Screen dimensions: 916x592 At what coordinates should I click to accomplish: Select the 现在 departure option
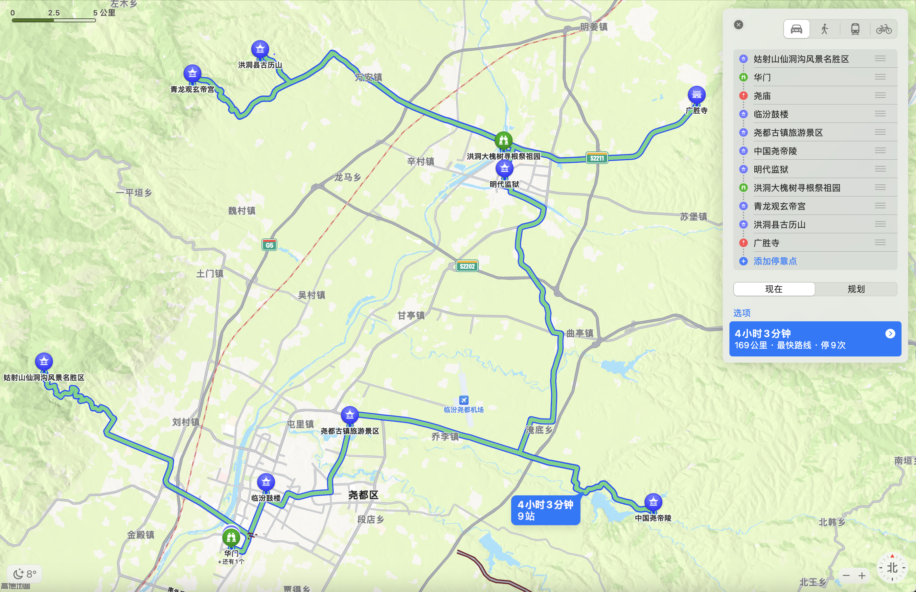coord(774,289)
